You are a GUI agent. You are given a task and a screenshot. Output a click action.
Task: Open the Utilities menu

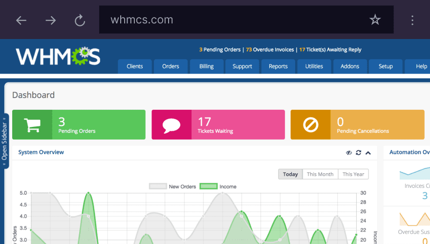point(314,66)
